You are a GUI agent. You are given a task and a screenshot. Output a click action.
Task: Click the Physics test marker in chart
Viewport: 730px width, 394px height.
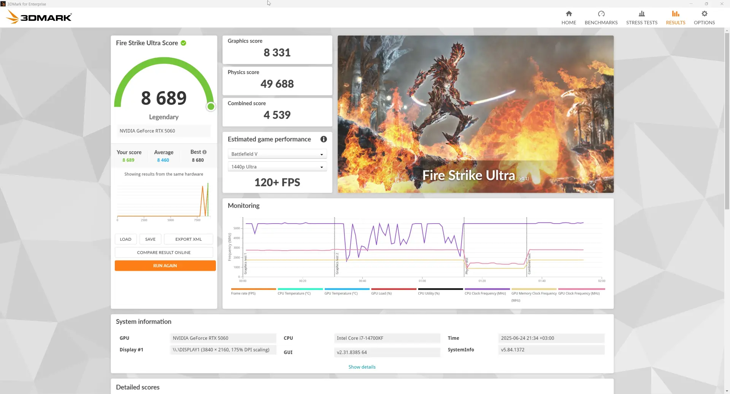click(467, 266)
